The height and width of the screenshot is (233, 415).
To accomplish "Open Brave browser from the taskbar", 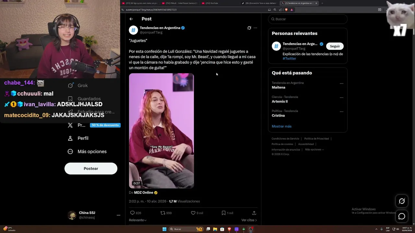I will pyautogui.click(x=229, y=229).
